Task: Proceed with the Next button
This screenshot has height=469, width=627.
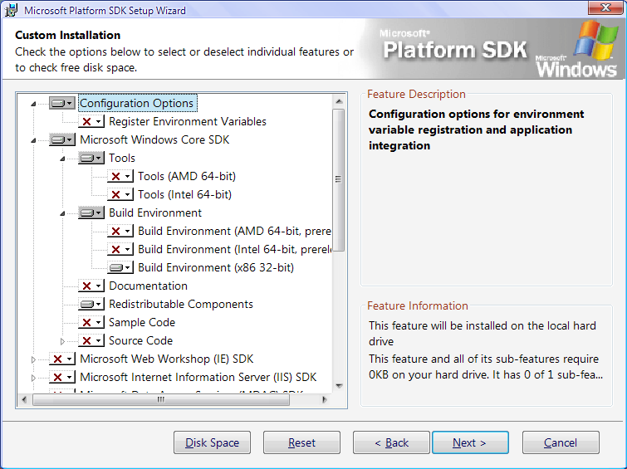Action: point(470,442)
